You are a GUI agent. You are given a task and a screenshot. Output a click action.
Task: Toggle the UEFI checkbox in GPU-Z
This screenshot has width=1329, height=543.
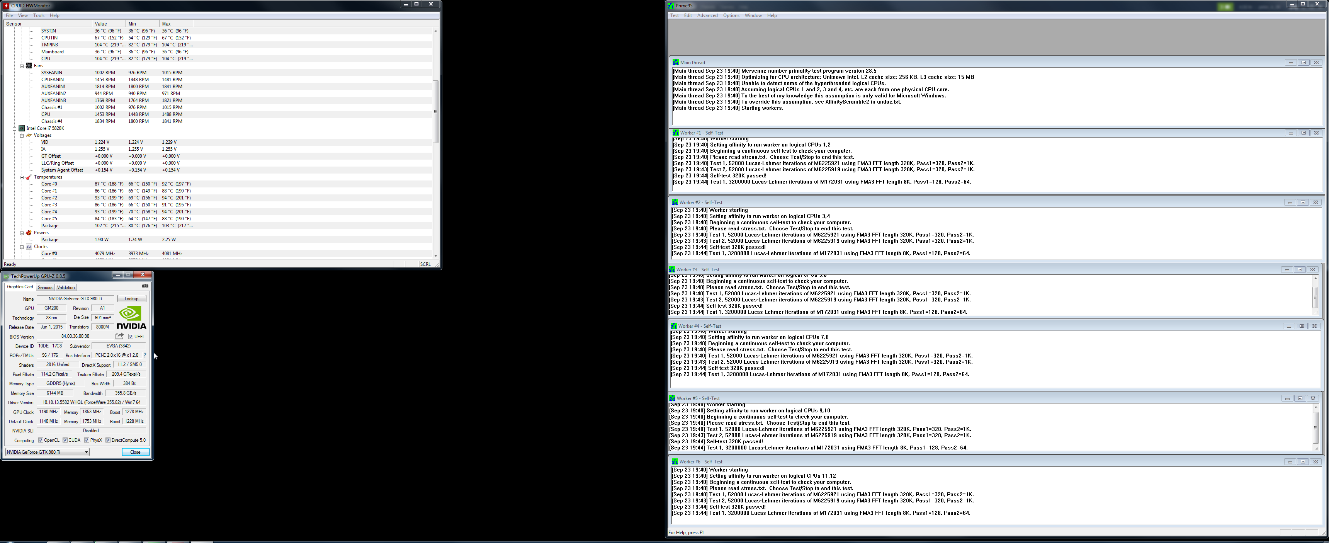point(131,337)
